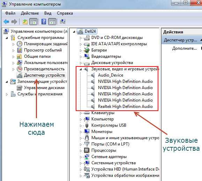Click the scan for hardware changes icon

(63, 22)
